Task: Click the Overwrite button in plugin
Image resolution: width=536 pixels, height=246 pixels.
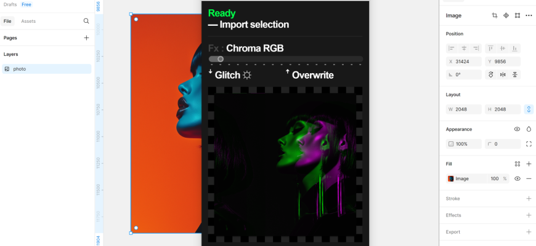Action: click(309, 75)
